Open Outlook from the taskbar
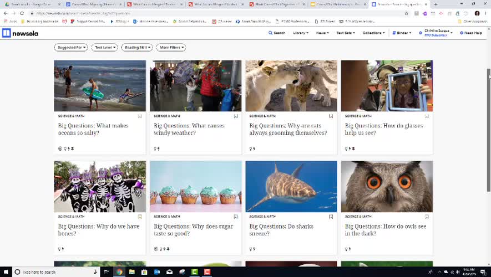 pyautogui.click(x=157, y=271)
